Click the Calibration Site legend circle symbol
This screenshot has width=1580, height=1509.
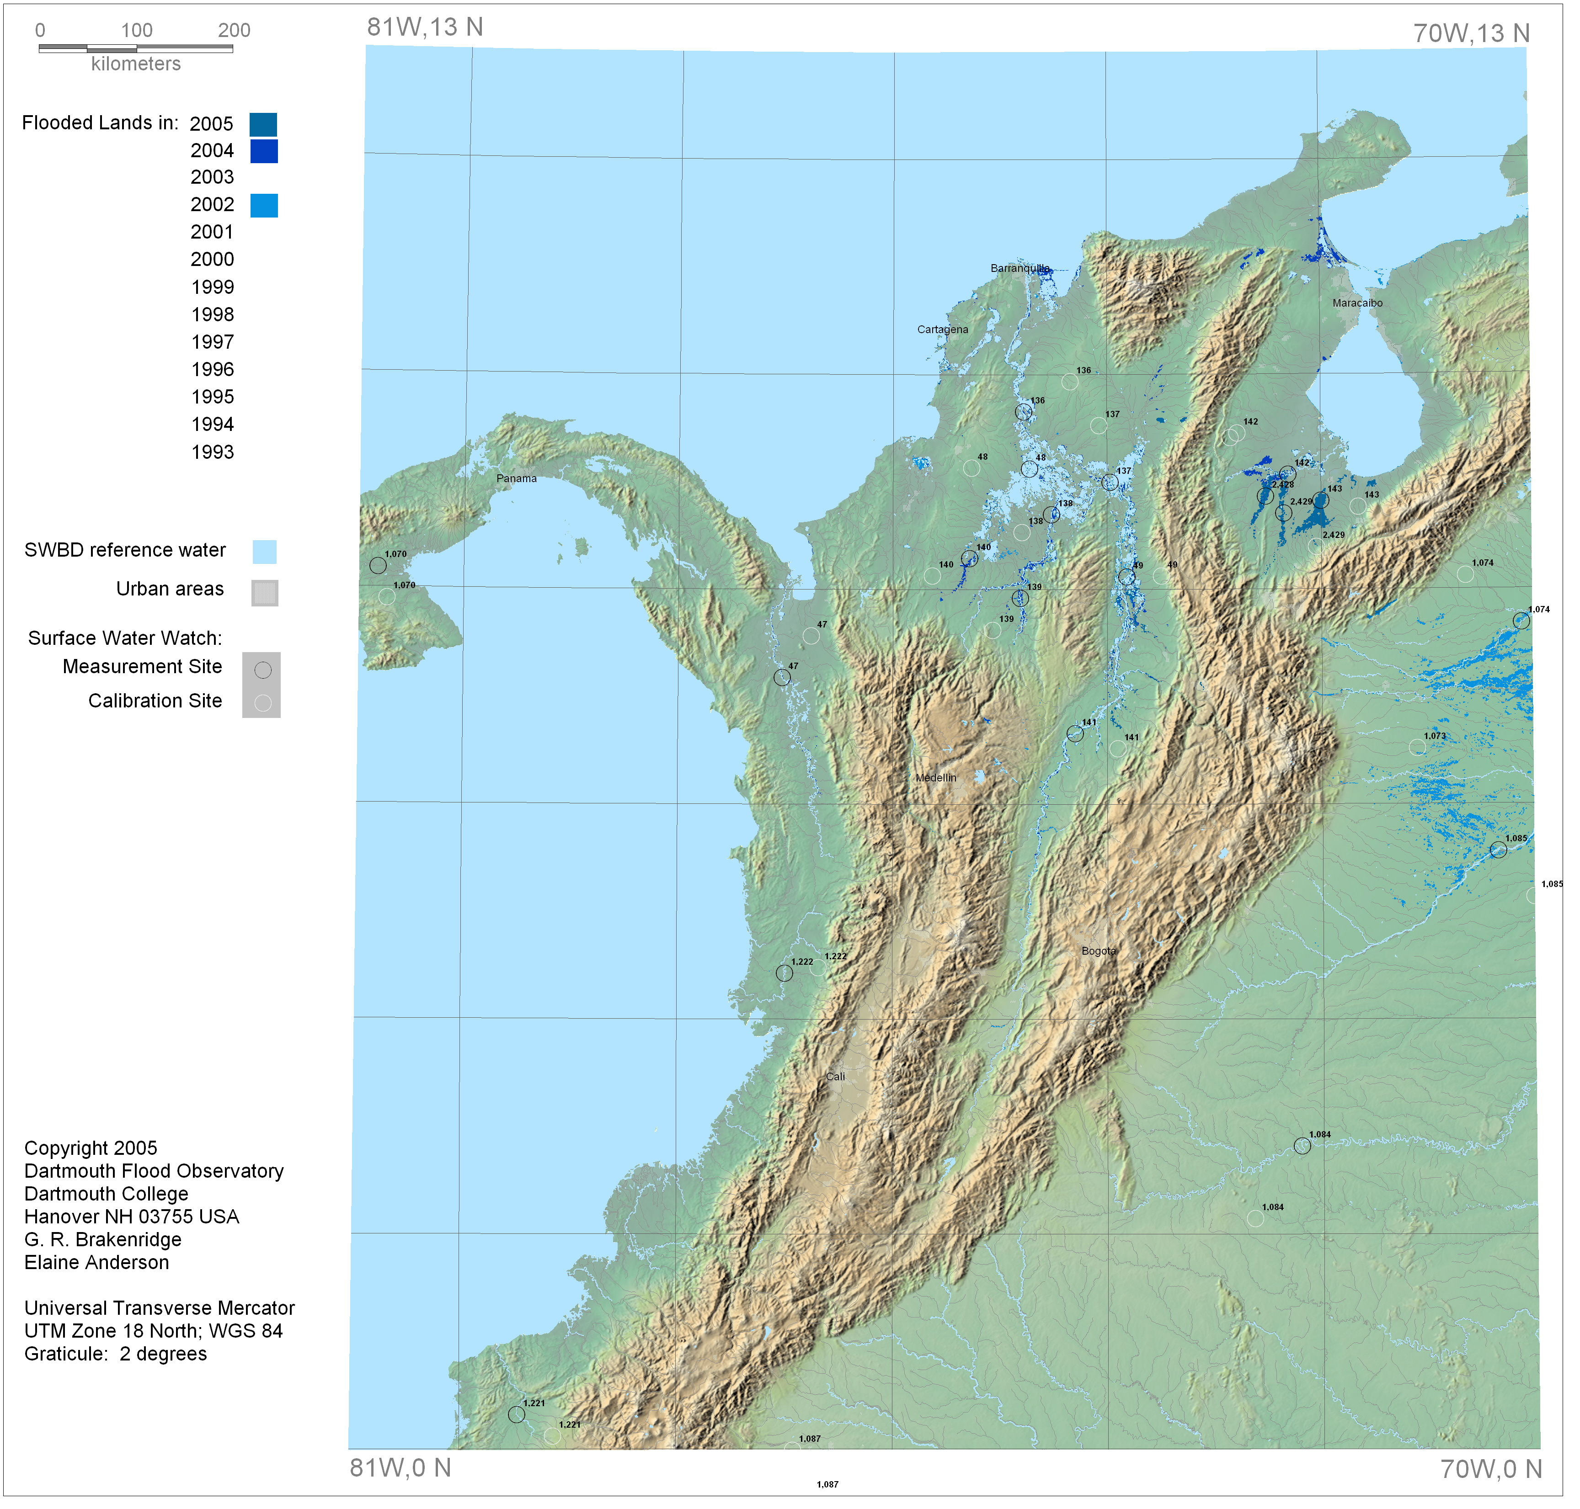(262, 703)
